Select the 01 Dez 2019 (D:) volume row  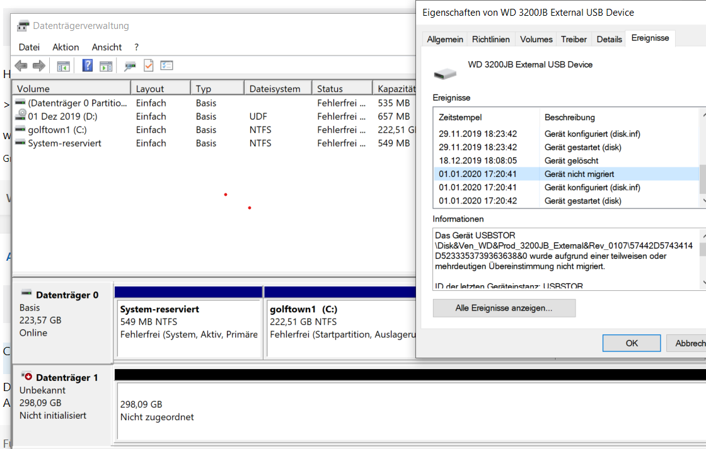coord(215,116)
